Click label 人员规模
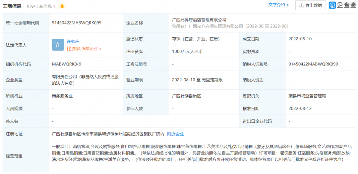Screen dimensions: 358x174 14,109
